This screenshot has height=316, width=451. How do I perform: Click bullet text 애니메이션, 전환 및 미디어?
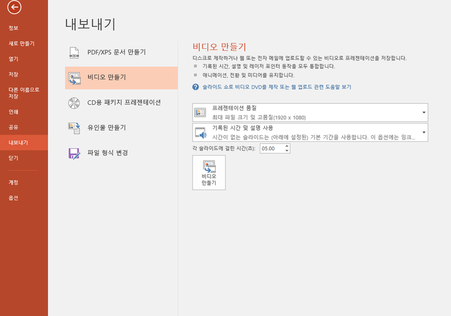pyautogui.click(x=249, y=75)
